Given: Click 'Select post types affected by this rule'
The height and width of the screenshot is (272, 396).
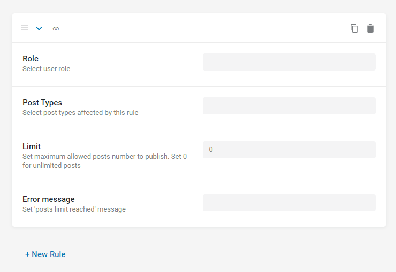Looking at the screenshot, I should 80,112.
